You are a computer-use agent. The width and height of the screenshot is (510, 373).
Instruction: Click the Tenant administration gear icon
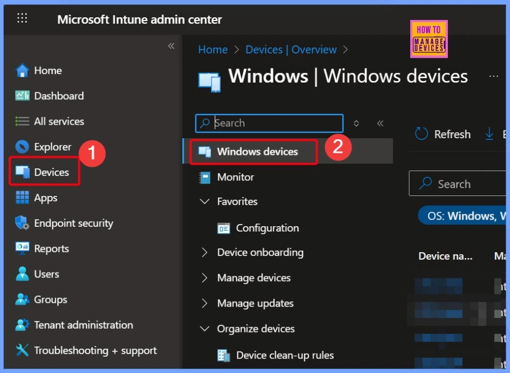[22, 324]
